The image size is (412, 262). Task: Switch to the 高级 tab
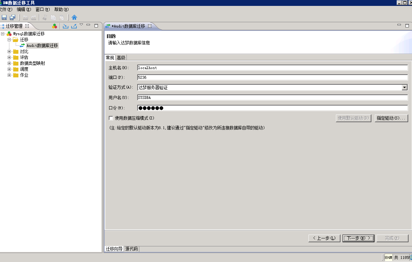[x=121, y=58]
